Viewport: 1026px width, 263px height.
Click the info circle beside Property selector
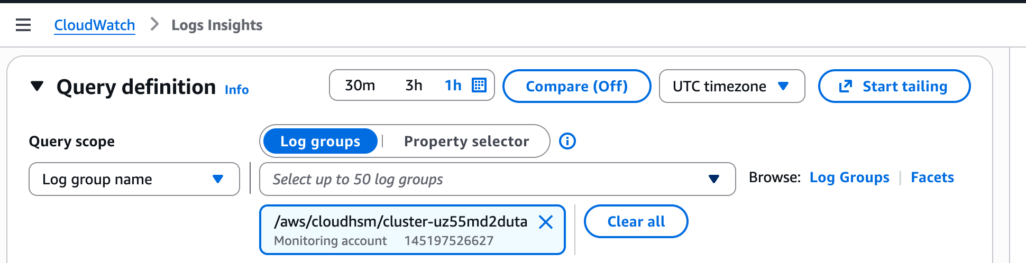(567, 141)
